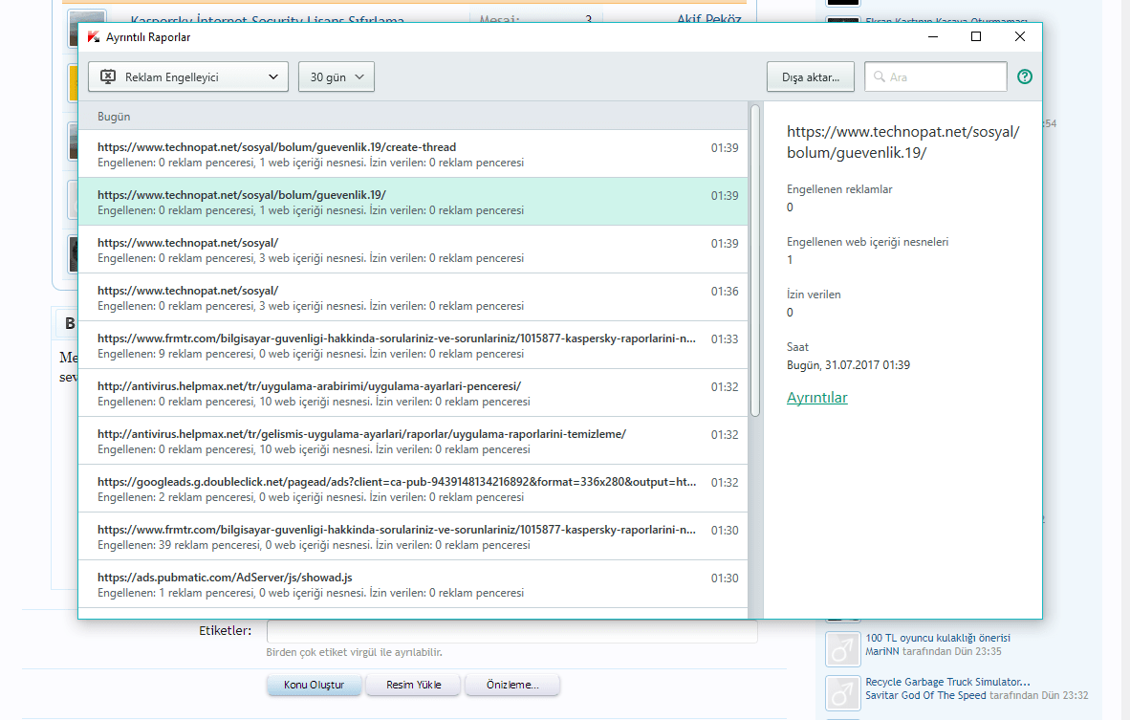Select the helpmax uygulama-raporlarini-temizleme row
The width and height of the screenshot is (1130, 720).
(x=413, y=441)
